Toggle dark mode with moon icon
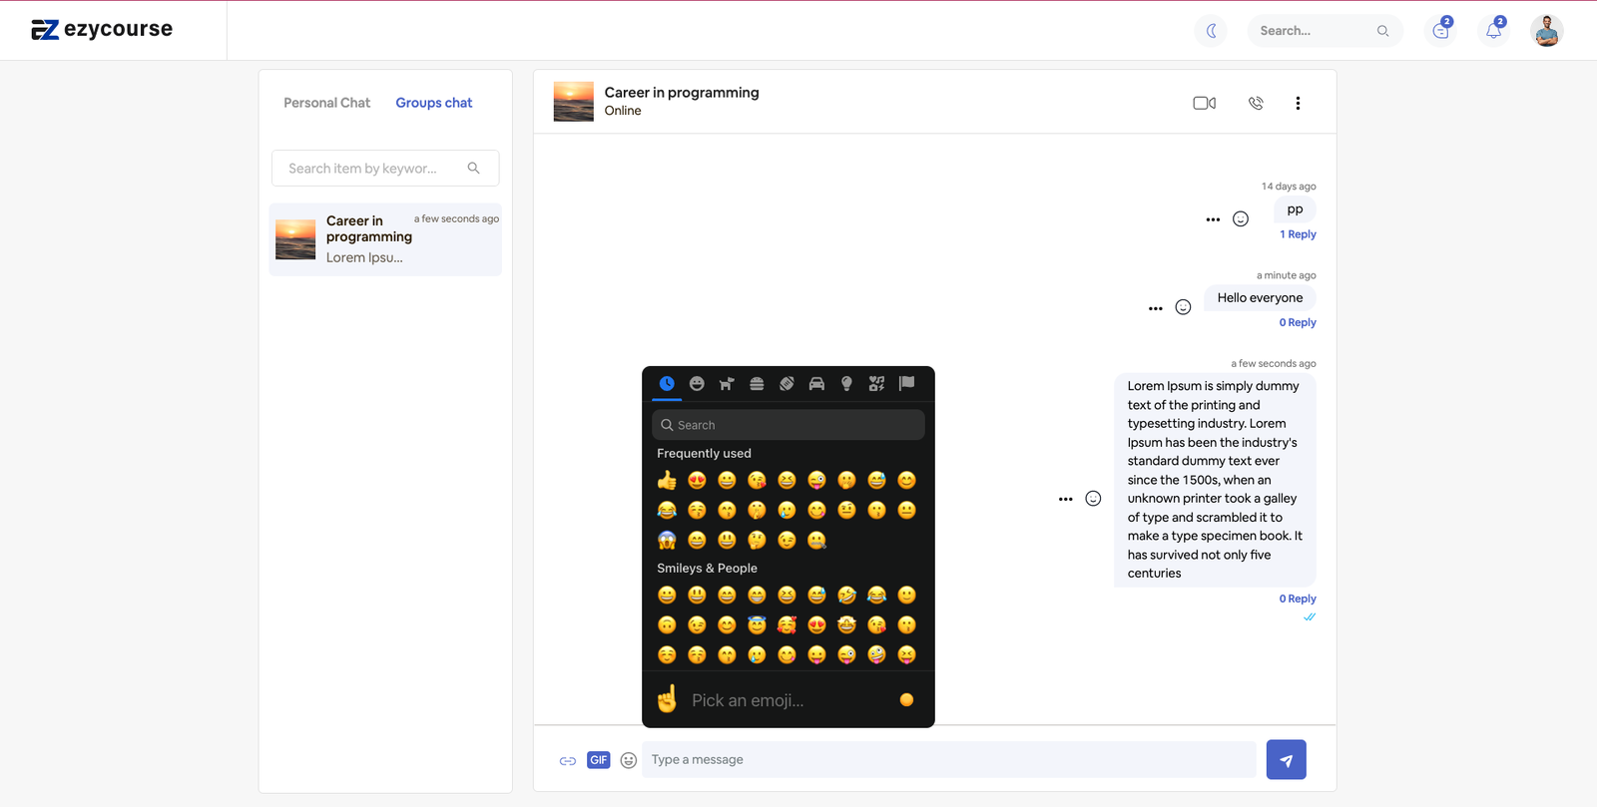 point(1211,31)
